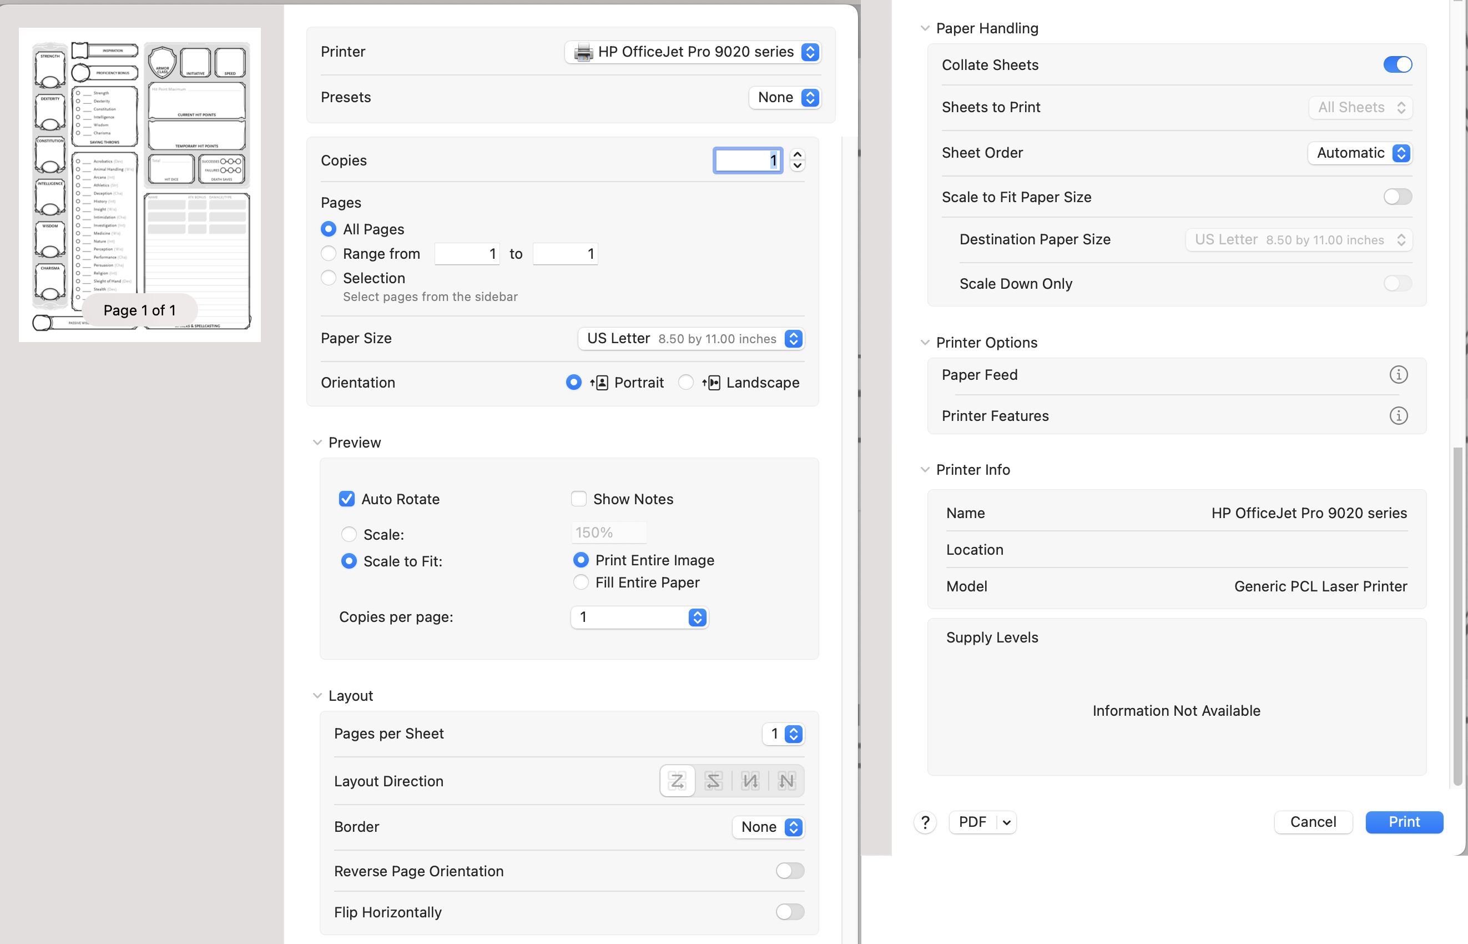
Task: Choose Fill Entire Paper option
Action: click(581, 583)
